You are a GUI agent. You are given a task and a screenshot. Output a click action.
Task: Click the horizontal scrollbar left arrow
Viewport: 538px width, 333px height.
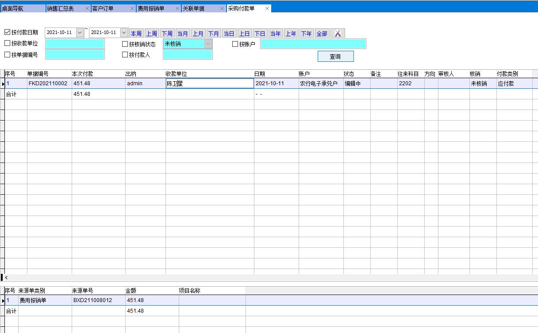pyautogui.click(x=6, y=278)
